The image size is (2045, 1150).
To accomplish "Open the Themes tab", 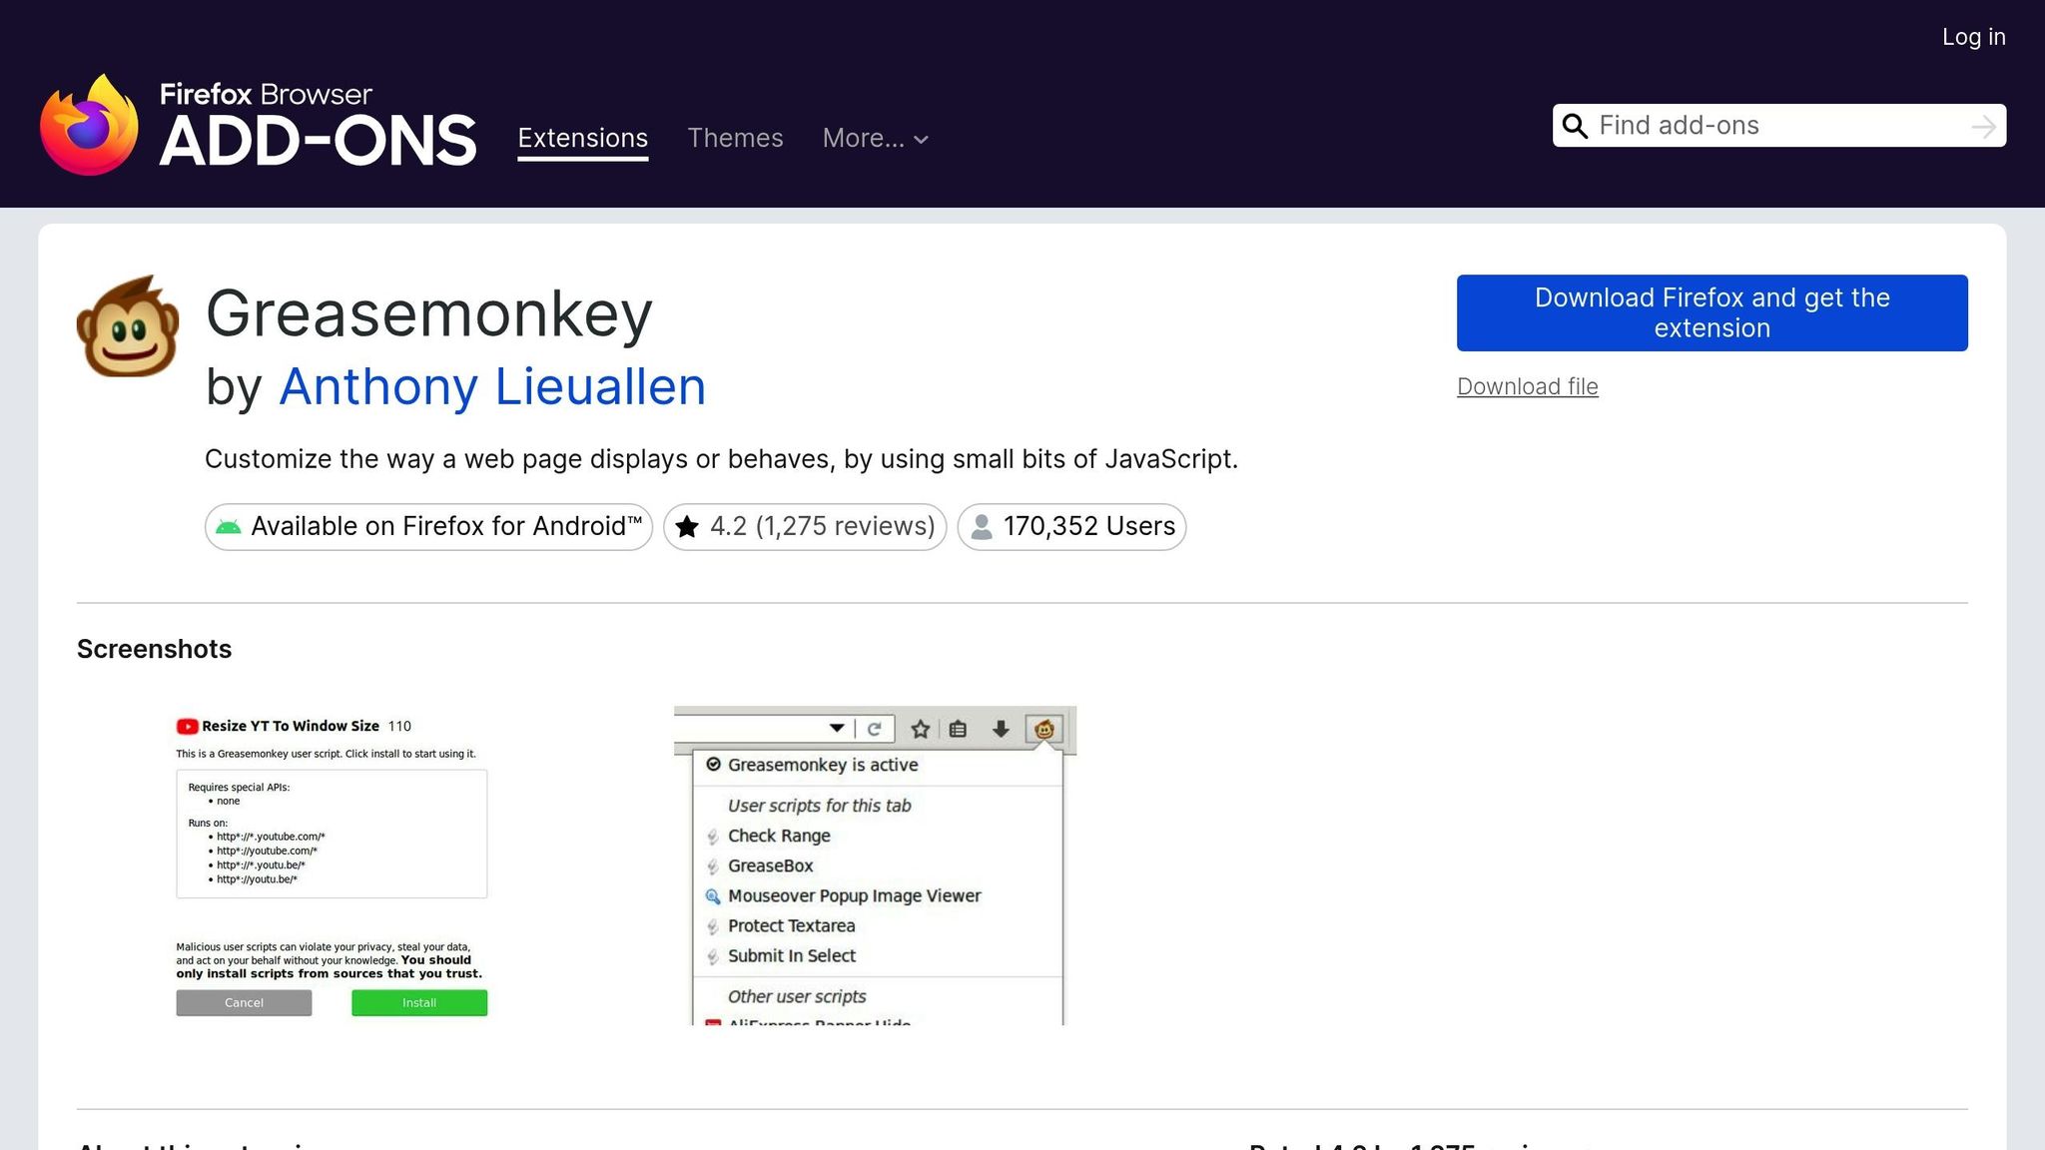I will point(735,138).
